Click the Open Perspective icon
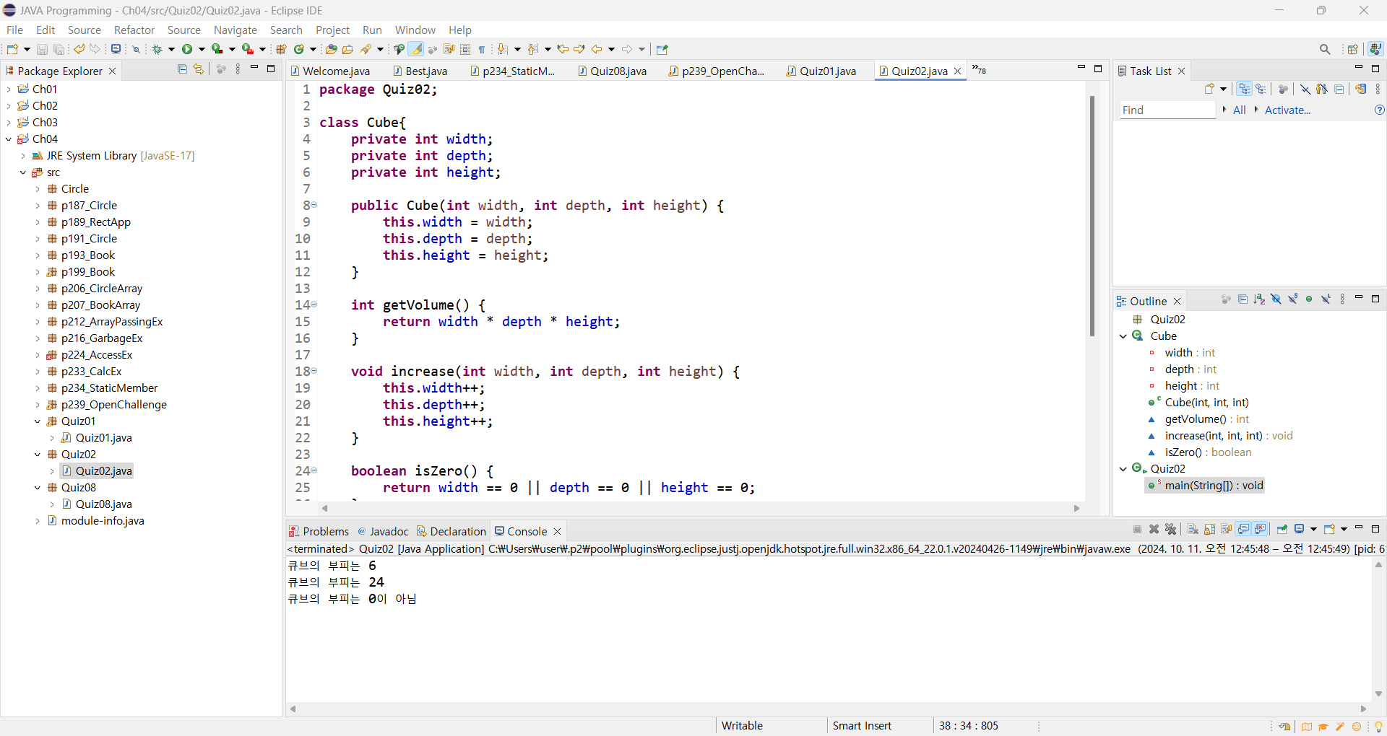1387x736 pixels. click(1353, 49)
